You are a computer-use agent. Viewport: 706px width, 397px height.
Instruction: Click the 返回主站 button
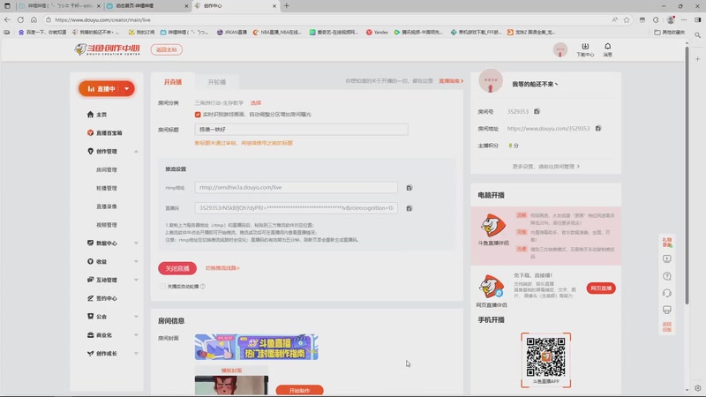coord(167,49)
